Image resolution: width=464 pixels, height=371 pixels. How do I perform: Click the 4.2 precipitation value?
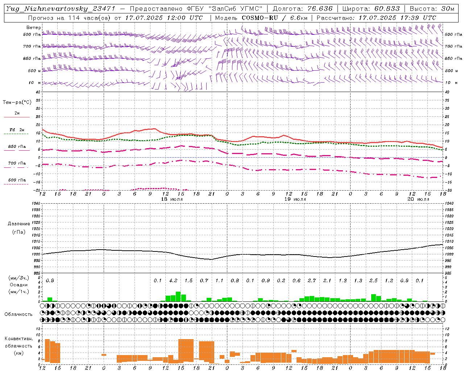[x=173, y=281]
